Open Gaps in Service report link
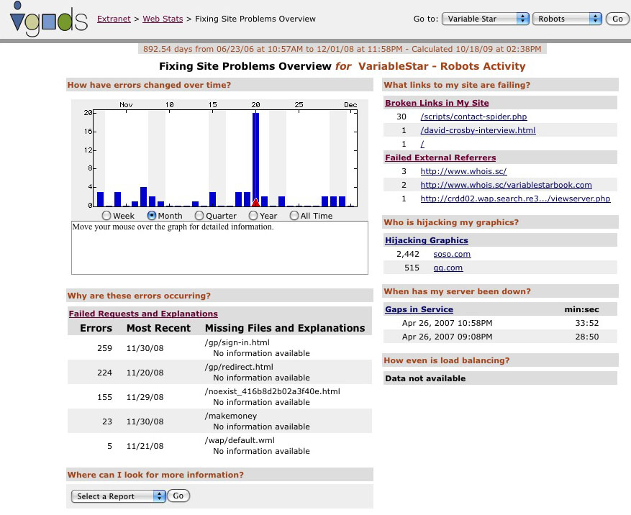631x515 pixels. click(419, 309)
